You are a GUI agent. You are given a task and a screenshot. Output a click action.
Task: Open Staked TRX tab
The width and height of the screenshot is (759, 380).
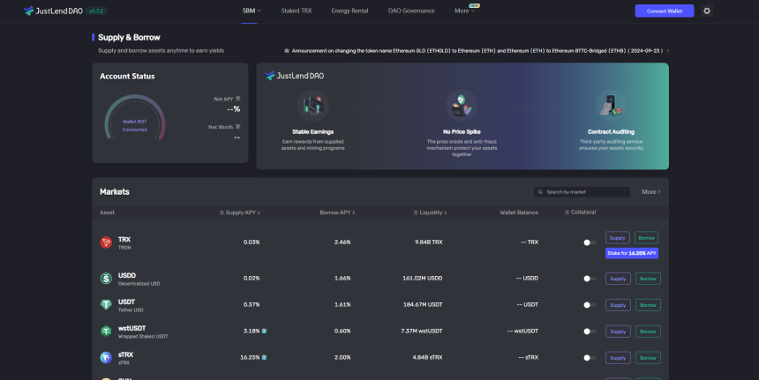tap(297, 11)
